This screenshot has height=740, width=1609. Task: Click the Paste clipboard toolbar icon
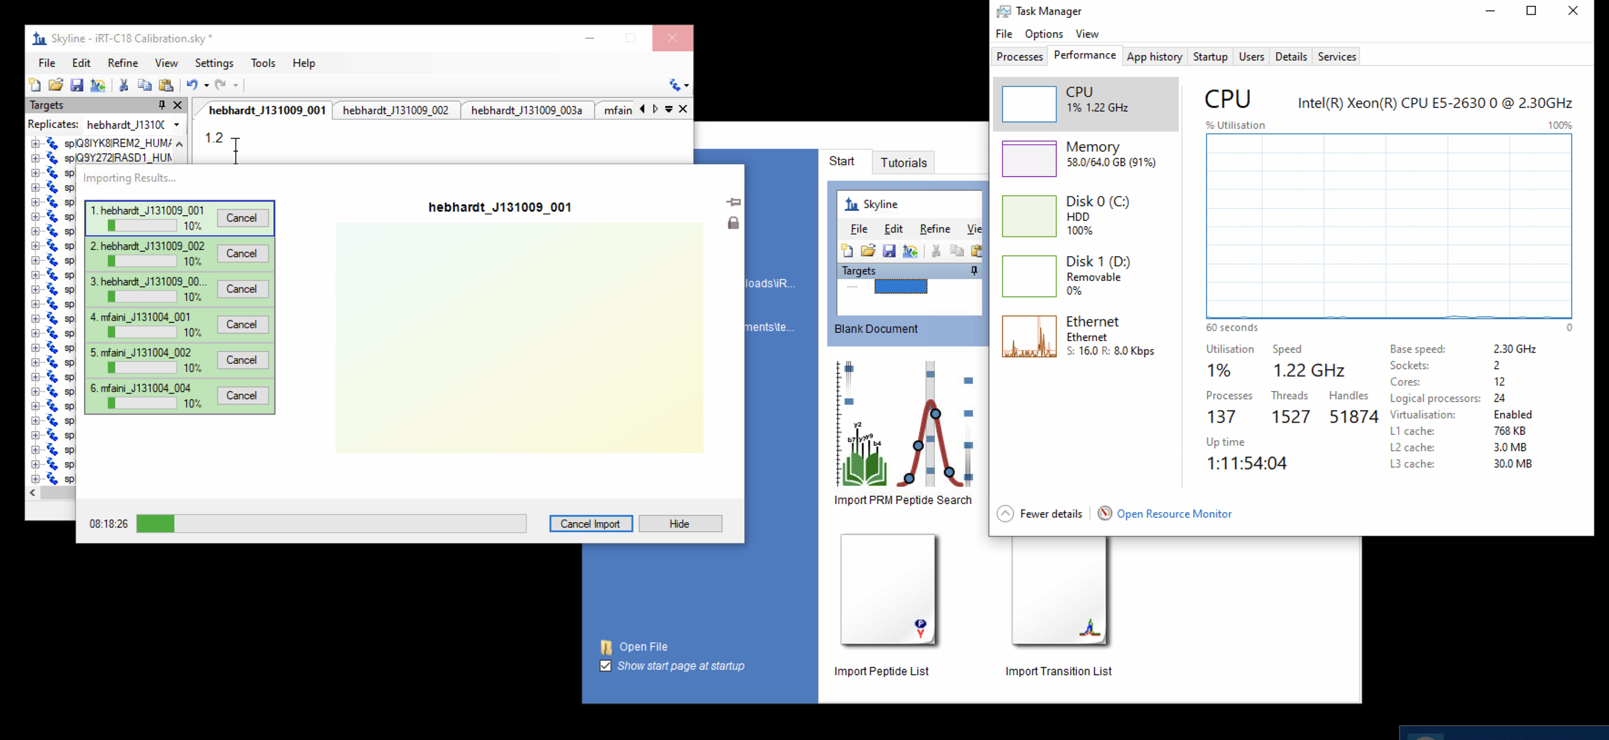(x=166, y=85)
